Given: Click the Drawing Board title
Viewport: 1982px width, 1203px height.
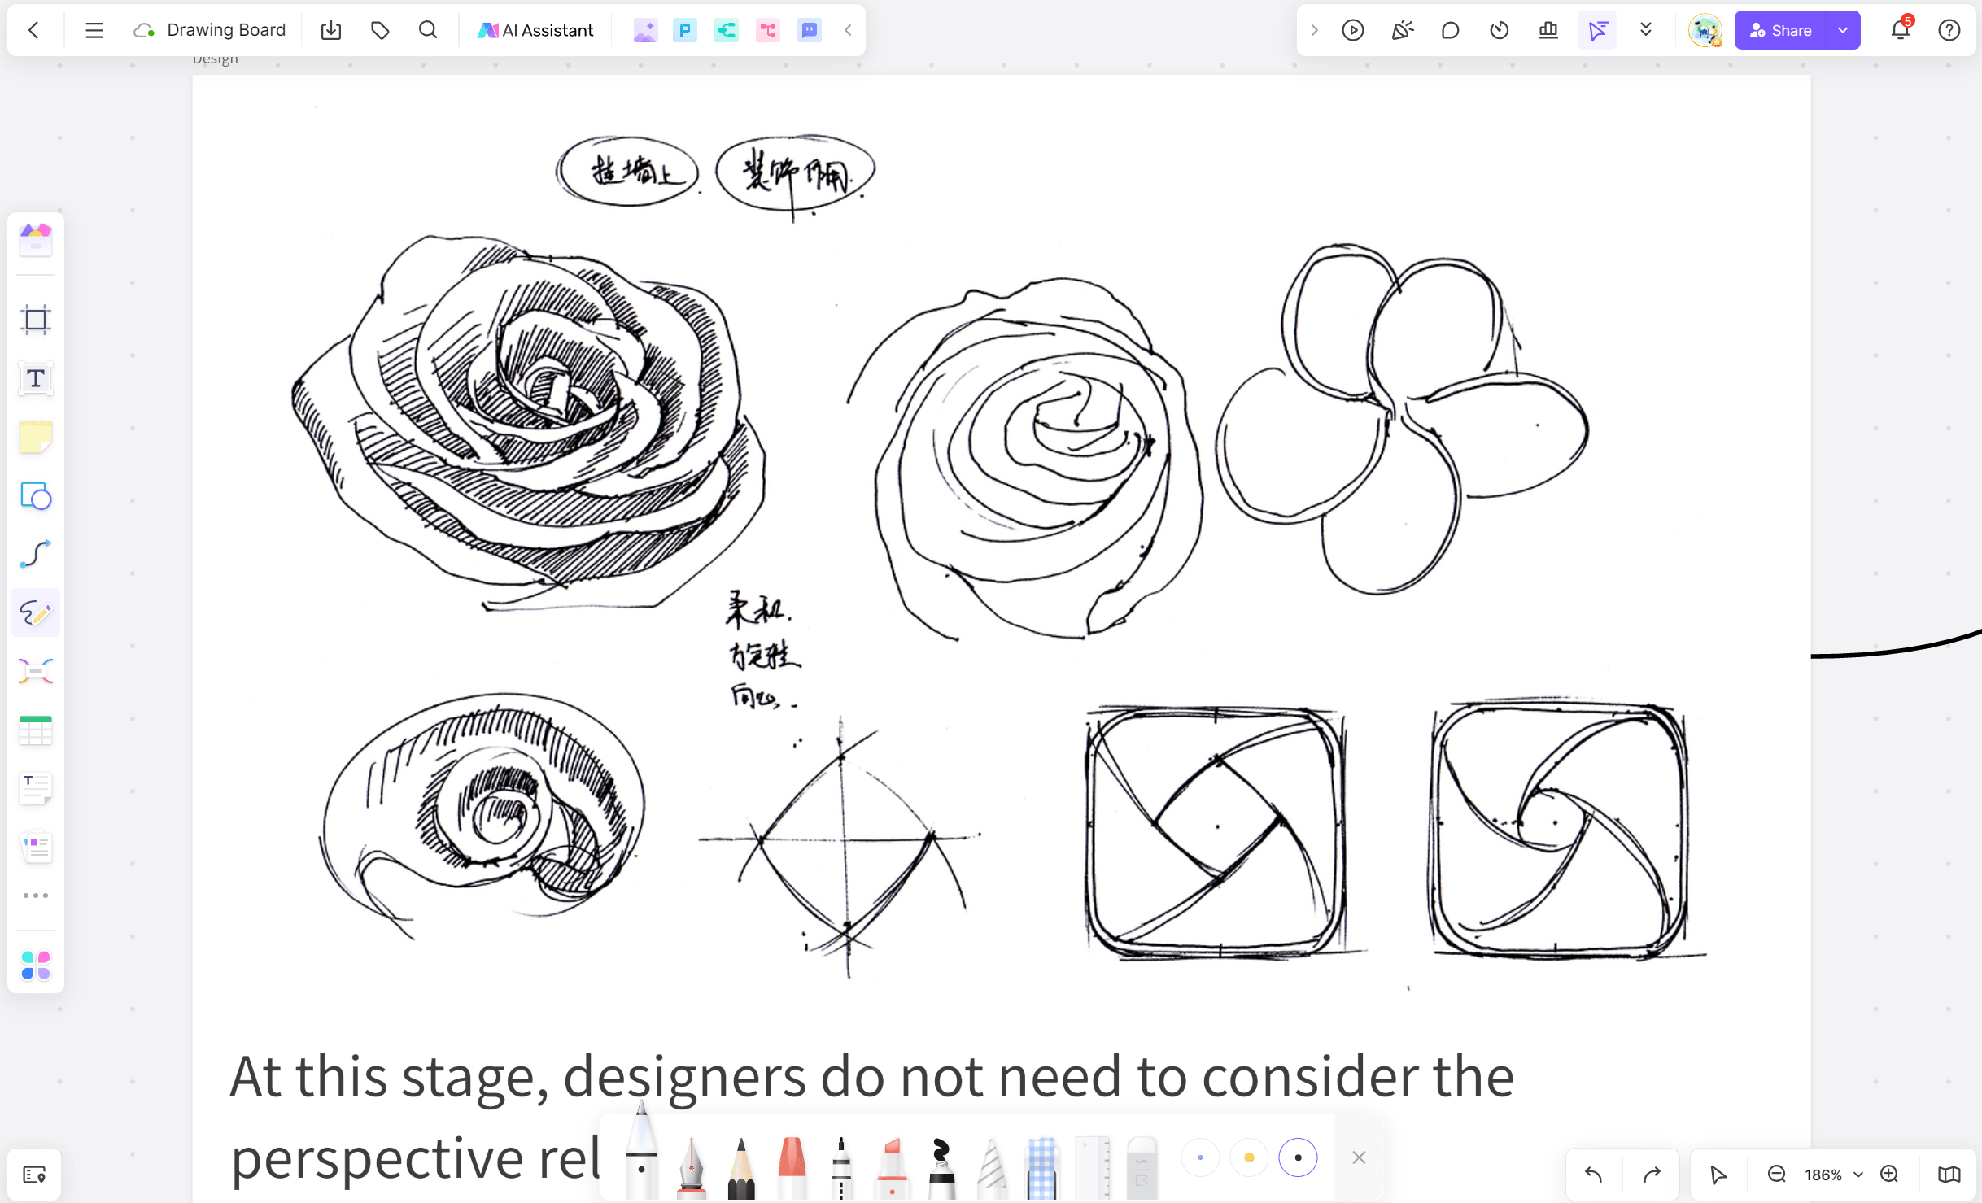Looking at the screenshot, I should 226,31.
